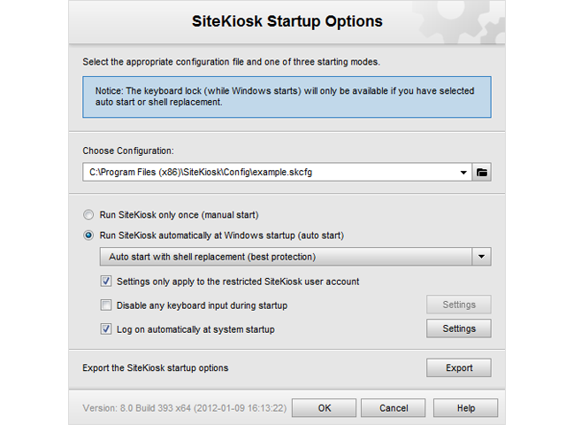Viewport: 566px width, 425px height.
Task: Open Help for startup options
Action: click(466, 408)
